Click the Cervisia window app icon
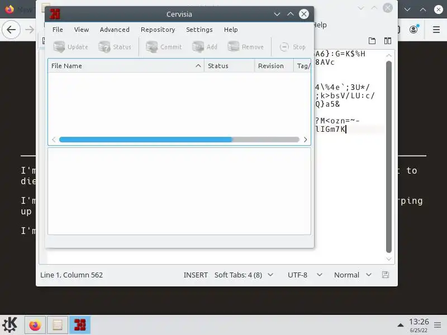447x335 pixels. tap(55, 14)
